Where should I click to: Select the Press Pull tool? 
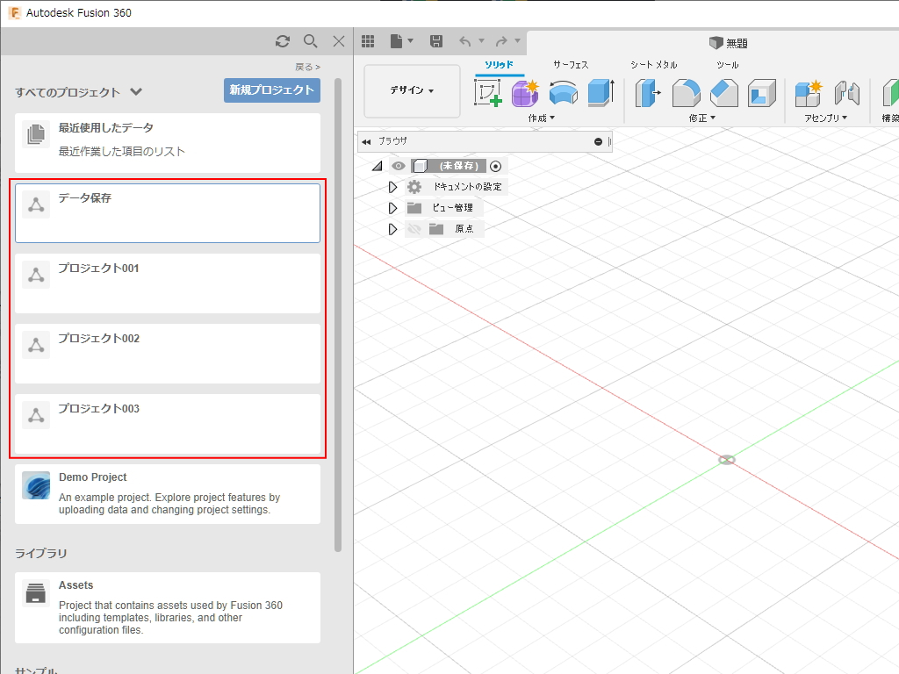point(648,93)
